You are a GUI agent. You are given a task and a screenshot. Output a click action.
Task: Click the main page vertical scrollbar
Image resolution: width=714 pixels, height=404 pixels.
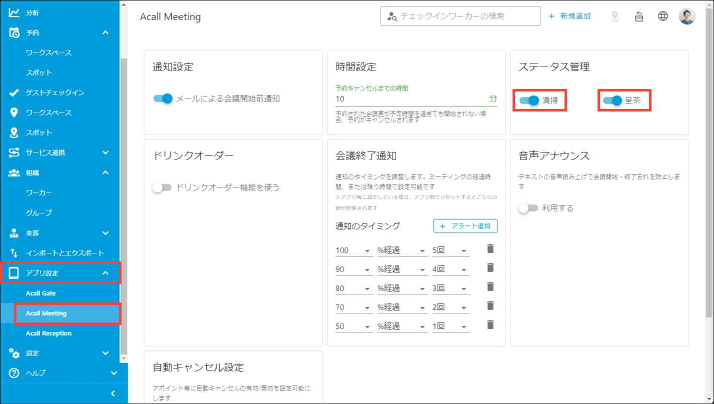[709, 161]
